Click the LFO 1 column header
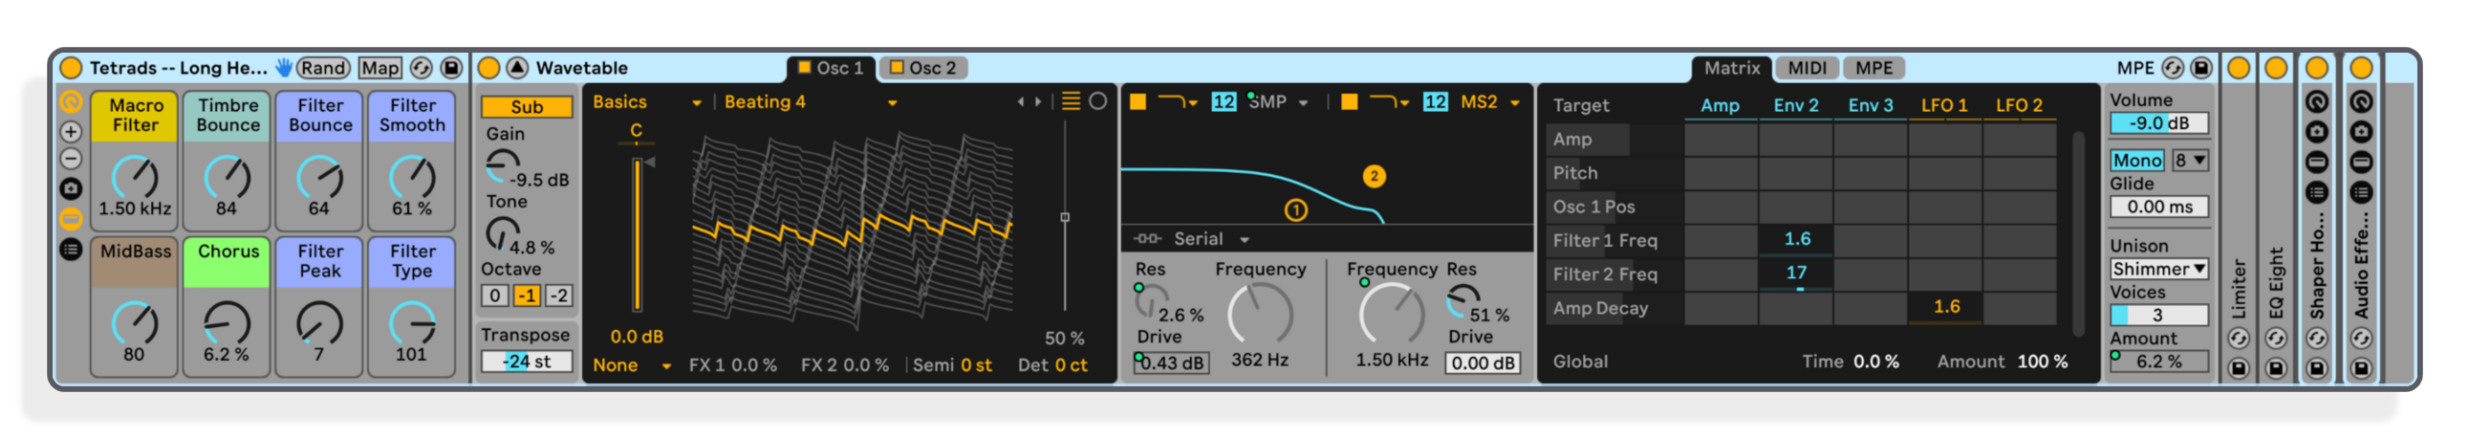Image resolution: width=2470 pixels, height=439 pixels. coord(1944,105)
